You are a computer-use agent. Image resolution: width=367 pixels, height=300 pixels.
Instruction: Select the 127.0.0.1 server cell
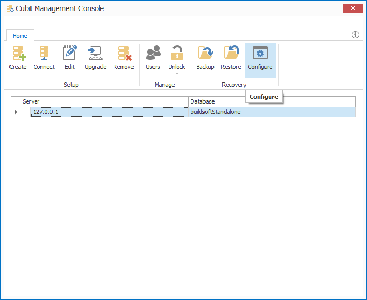(108, 112)
